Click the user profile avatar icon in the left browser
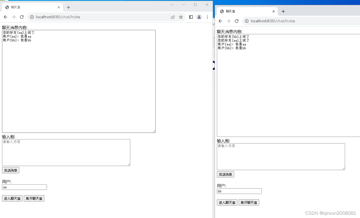The image size is (360, 218). click(x=199, y=17)
